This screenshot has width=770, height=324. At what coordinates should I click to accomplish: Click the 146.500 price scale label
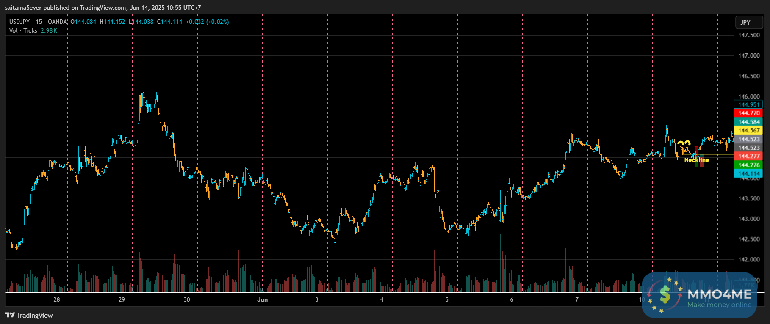(x=749, y=76)
